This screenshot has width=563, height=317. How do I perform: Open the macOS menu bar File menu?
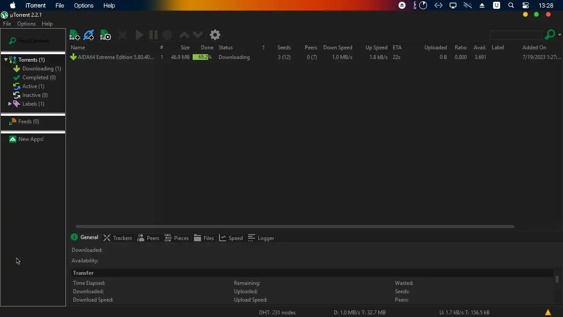pyautogui.click(x=60, y=5)
